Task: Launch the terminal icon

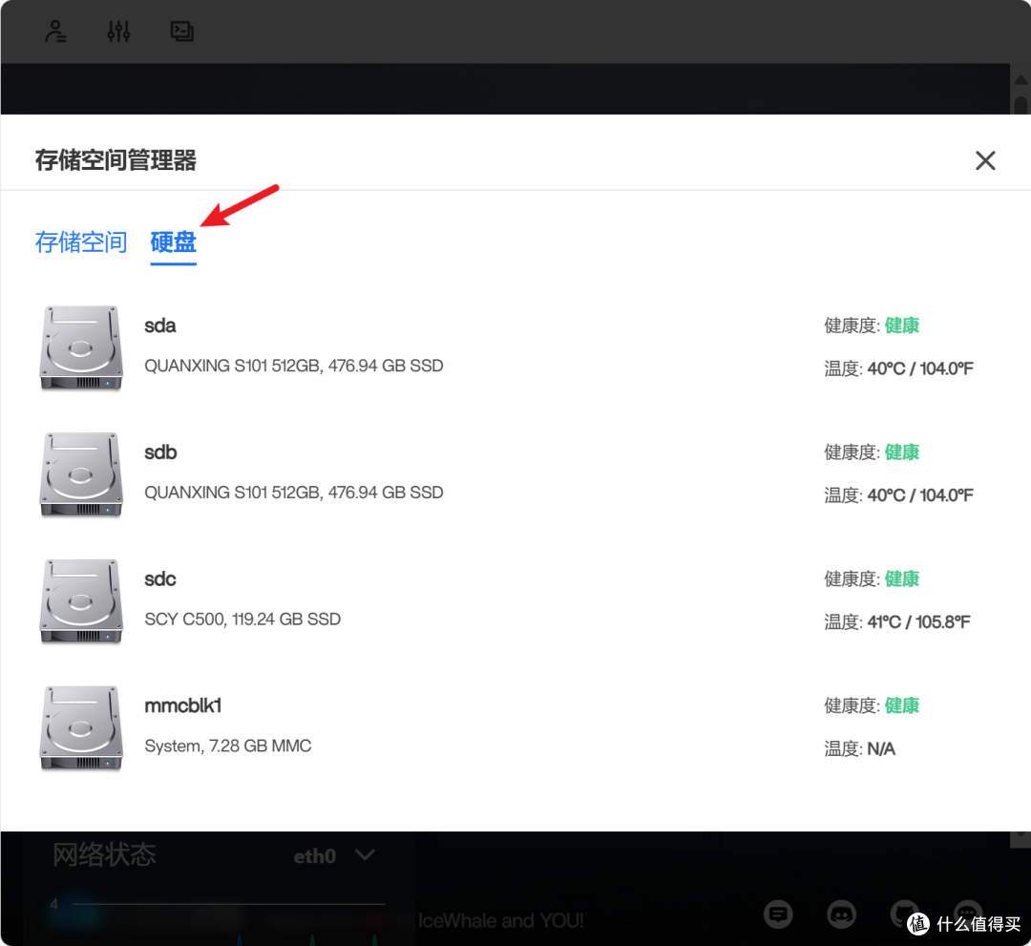Action: coord(181,32)
